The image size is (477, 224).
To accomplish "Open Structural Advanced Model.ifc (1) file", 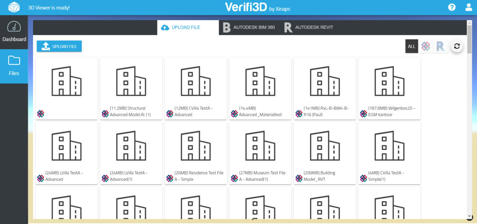I will point(131,88).
